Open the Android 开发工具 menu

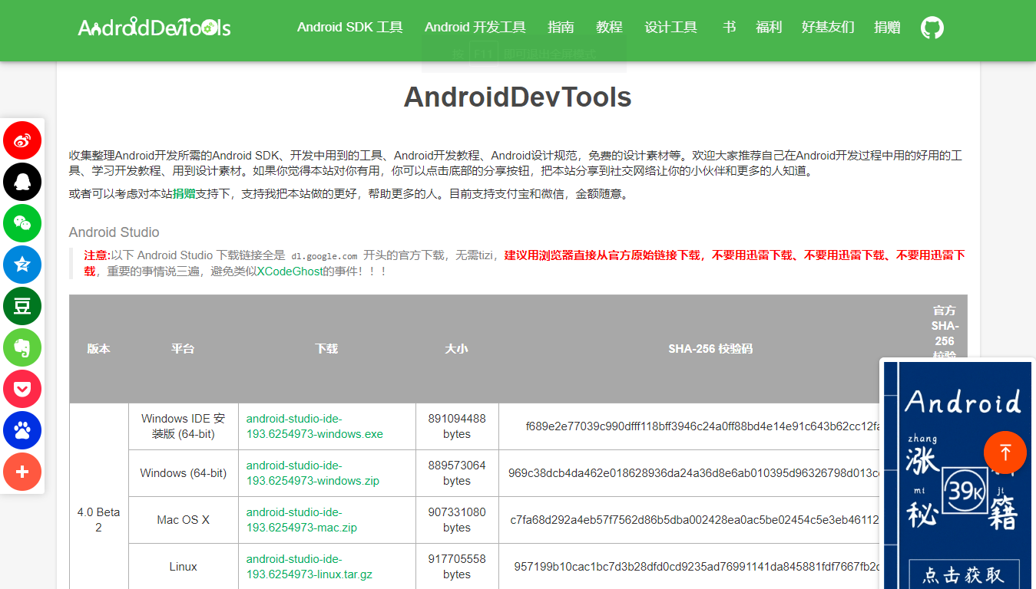(x=475, y=28)
